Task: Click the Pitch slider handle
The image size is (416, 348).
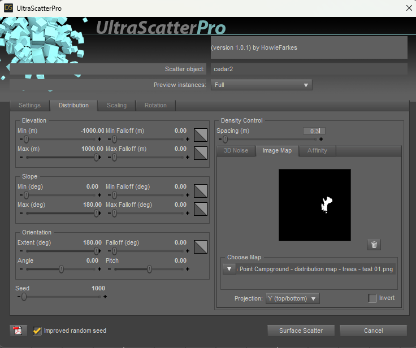Action: 149,269
